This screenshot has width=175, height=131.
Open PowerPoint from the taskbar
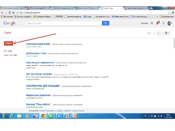tap(74, 116)
